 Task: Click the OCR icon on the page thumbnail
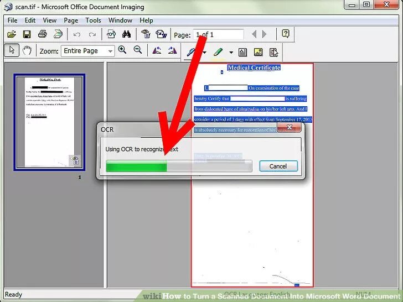coord(75,160)
